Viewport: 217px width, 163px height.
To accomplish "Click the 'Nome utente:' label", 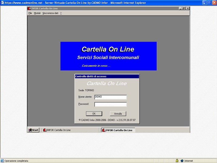I will [85, 97].
